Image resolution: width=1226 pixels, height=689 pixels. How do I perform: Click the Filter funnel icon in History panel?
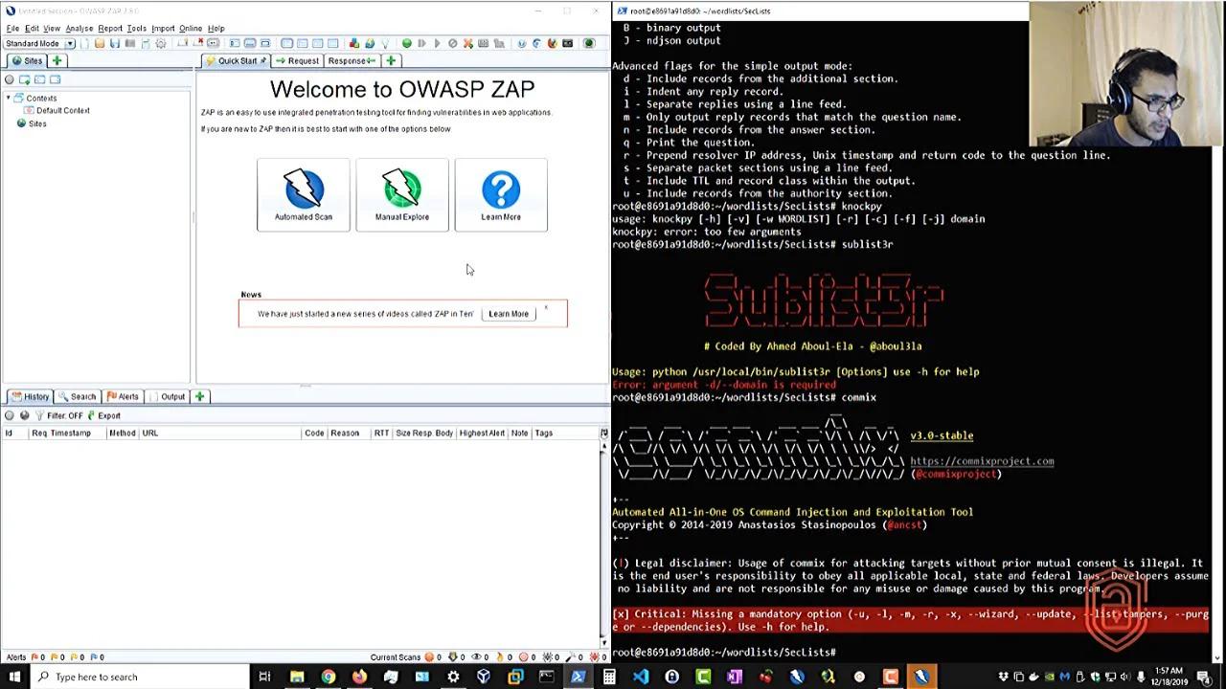click(39, 415)
